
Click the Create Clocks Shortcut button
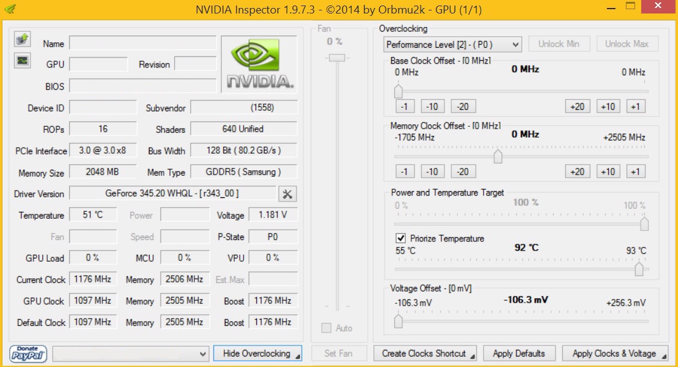tap(425, 354)
